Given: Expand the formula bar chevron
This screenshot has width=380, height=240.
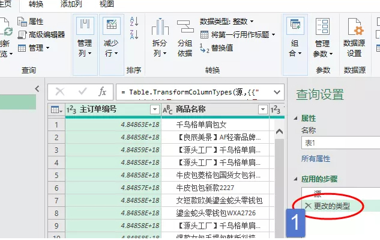Looking at the screenshot, I should click(277, 92).
